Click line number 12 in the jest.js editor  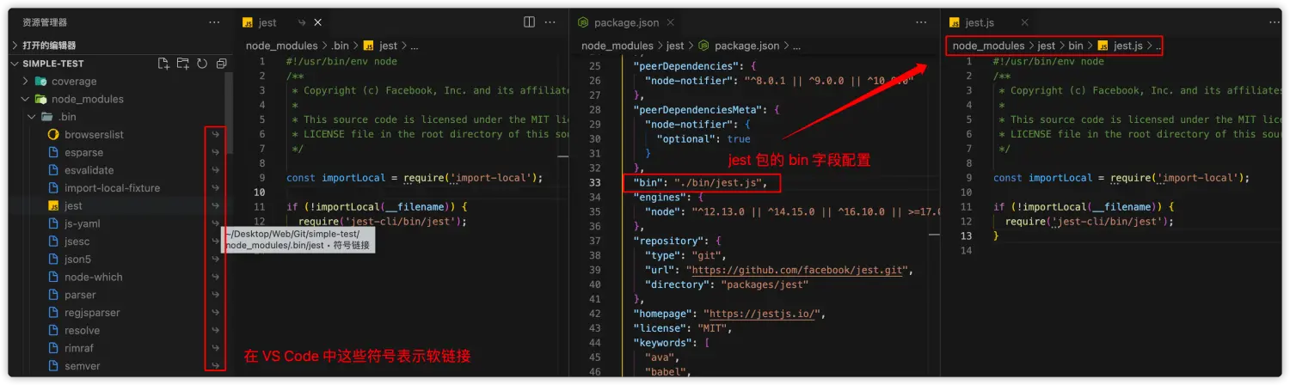click(x=966, y=221)
